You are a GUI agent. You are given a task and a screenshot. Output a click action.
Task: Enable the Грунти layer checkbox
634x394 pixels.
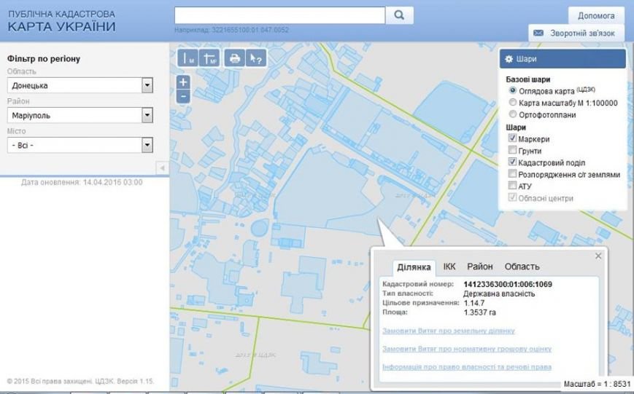512,150
